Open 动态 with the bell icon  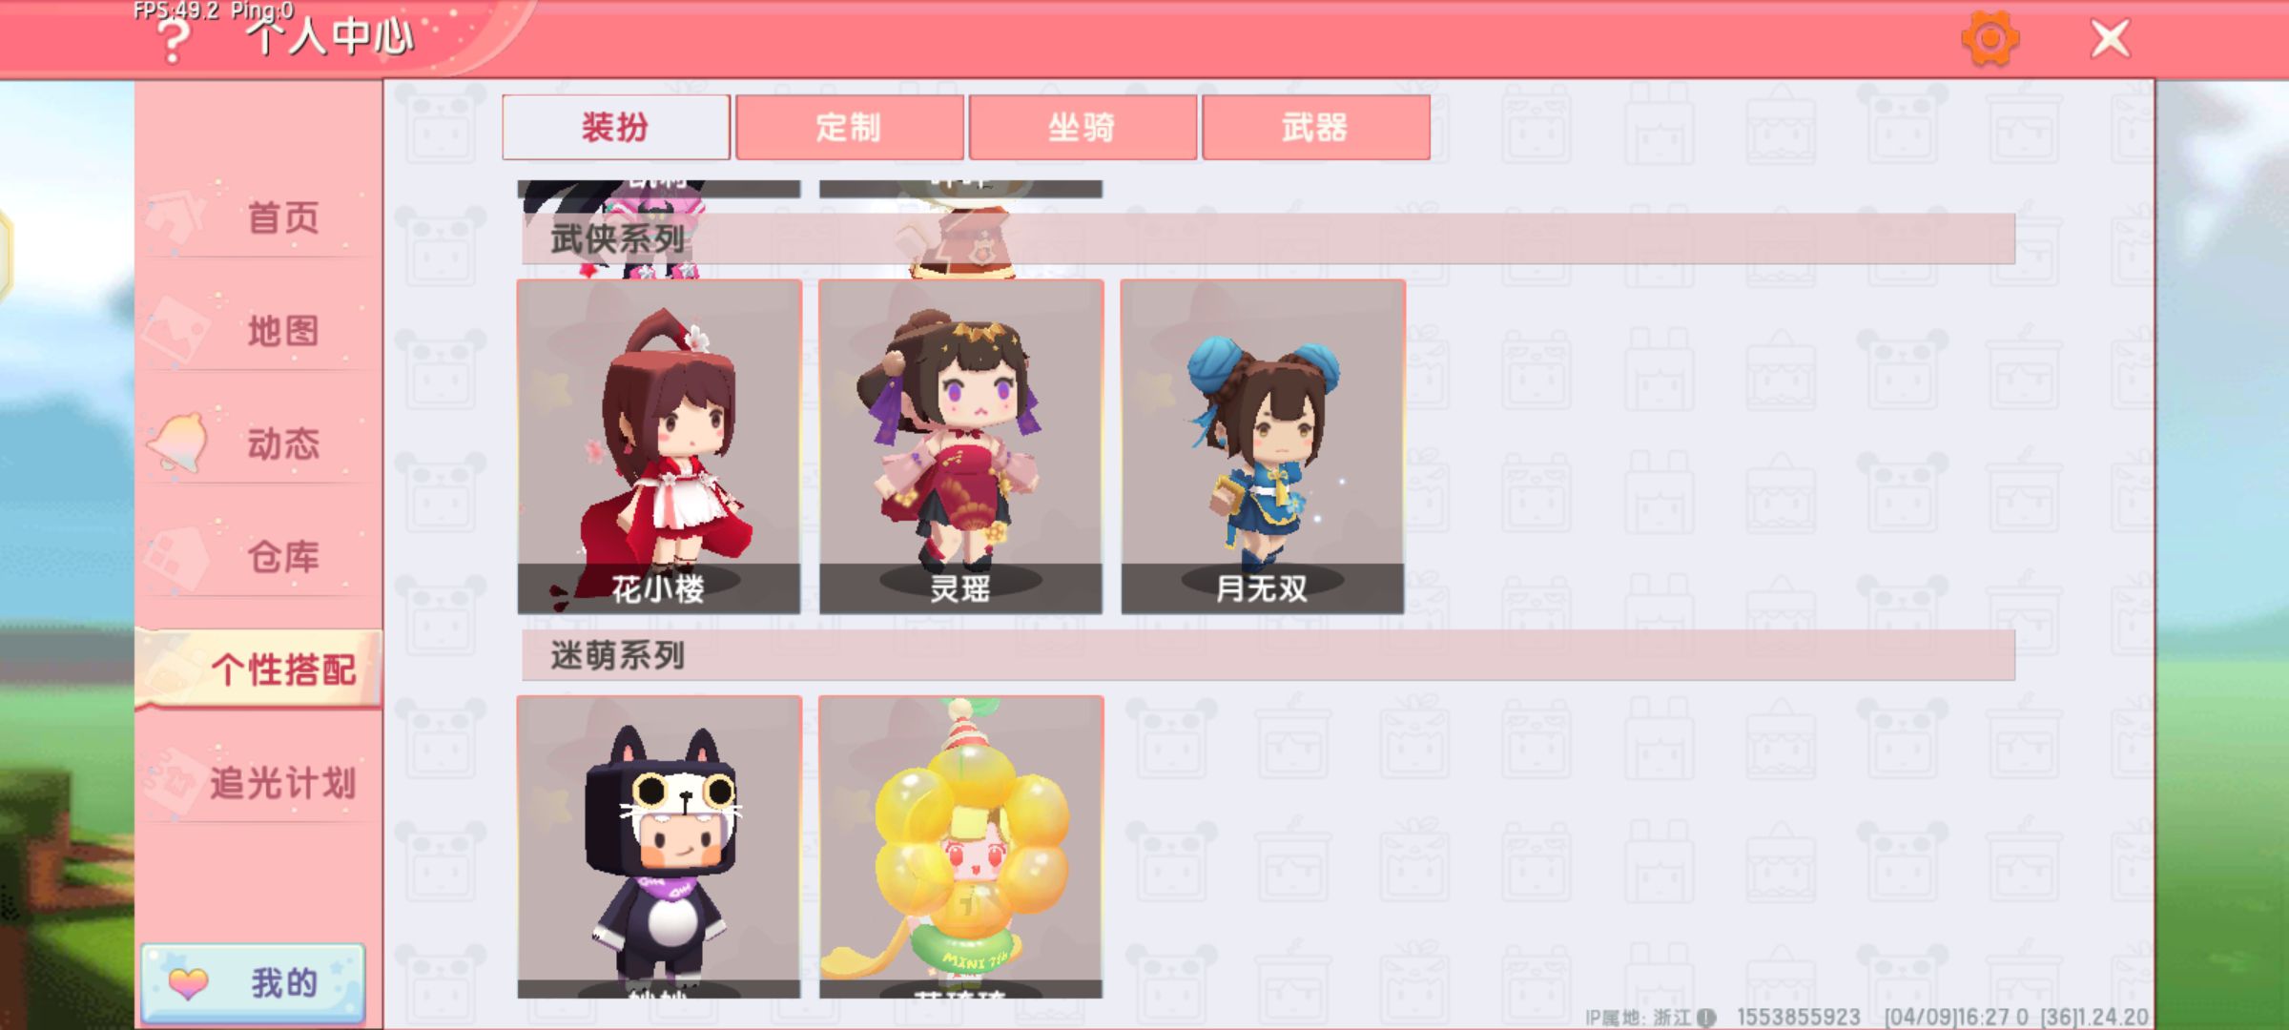tap(259, 443)
